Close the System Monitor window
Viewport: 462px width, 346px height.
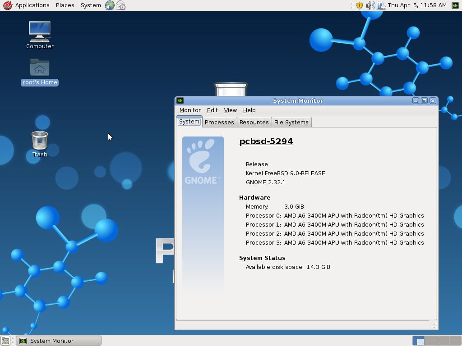pyautogui.click(x=433, y=100)
